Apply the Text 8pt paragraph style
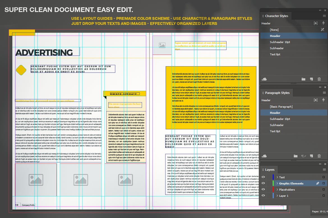The height and width of the screenshot is (218, 328). (275, 131)
